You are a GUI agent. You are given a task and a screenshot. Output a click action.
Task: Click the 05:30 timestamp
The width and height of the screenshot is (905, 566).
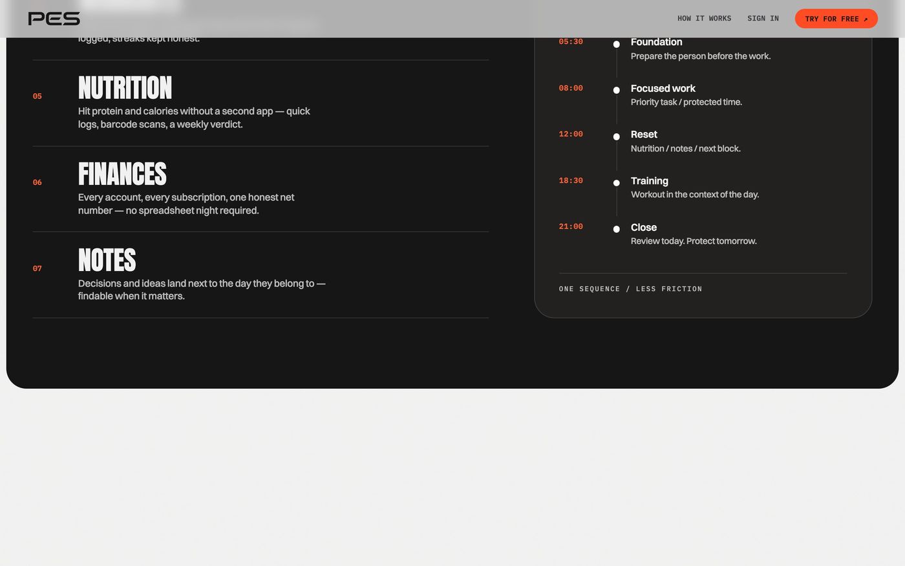coord(571,41)
